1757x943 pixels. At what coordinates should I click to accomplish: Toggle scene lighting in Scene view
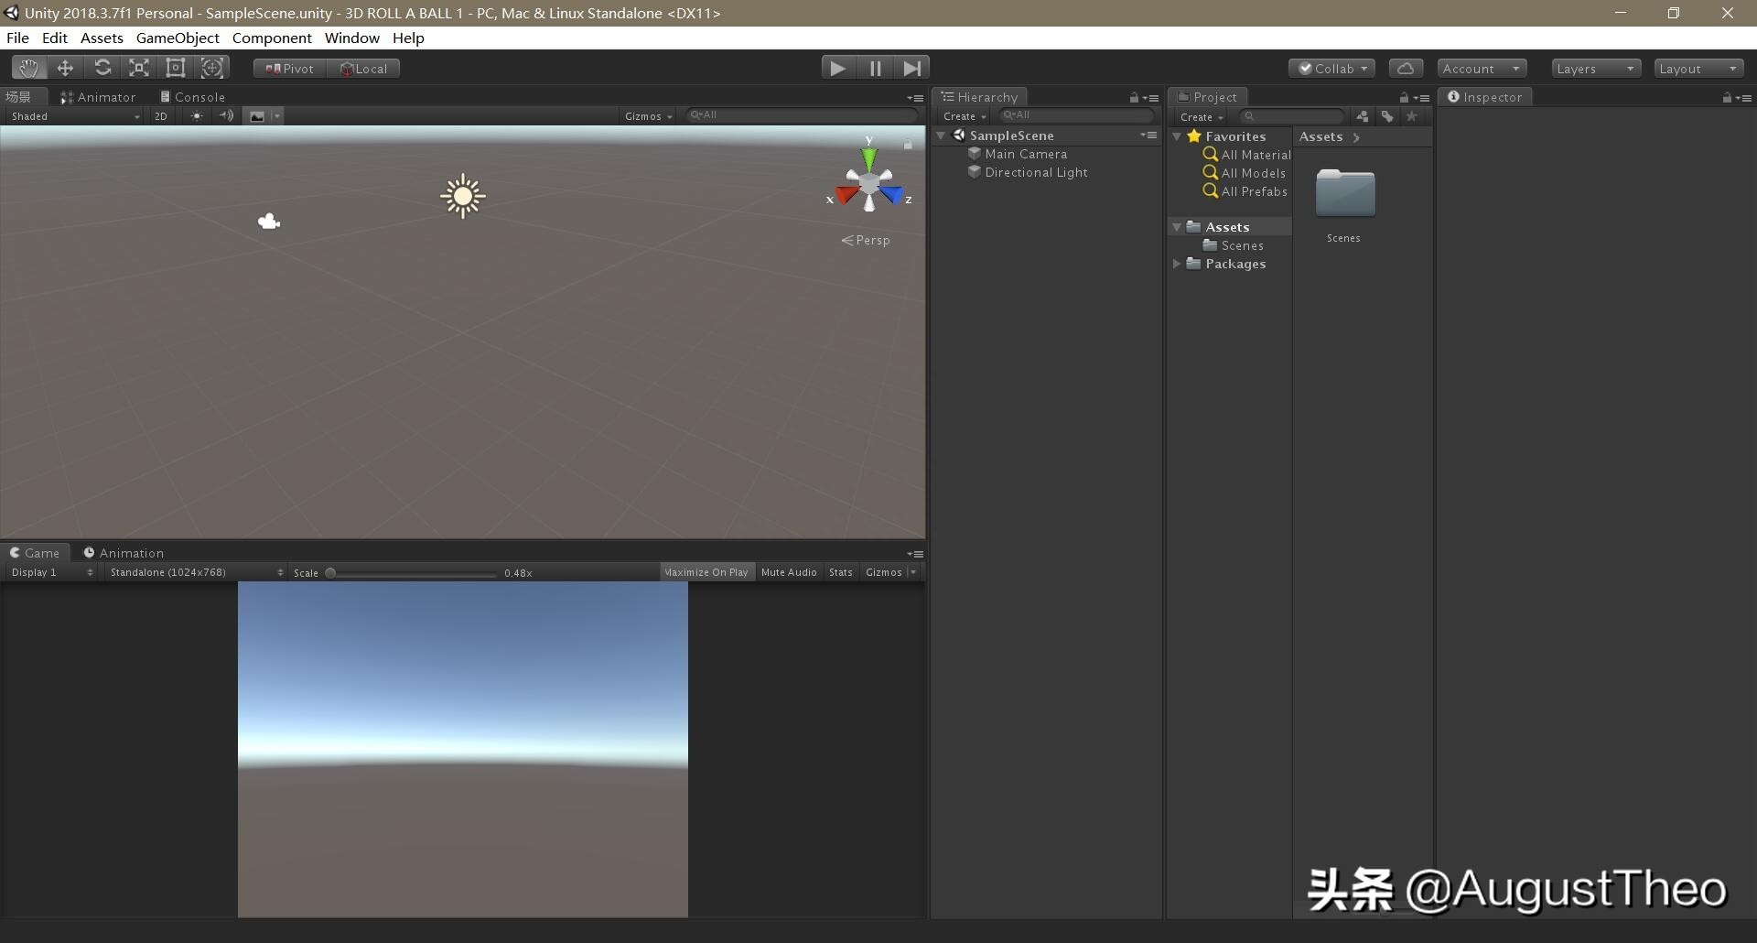(197, 116)
